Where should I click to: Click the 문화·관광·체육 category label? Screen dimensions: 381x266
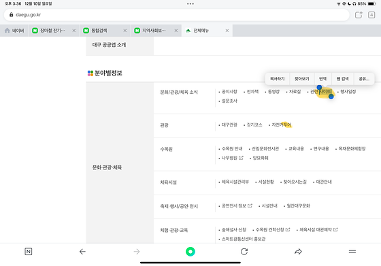[107, 167]
